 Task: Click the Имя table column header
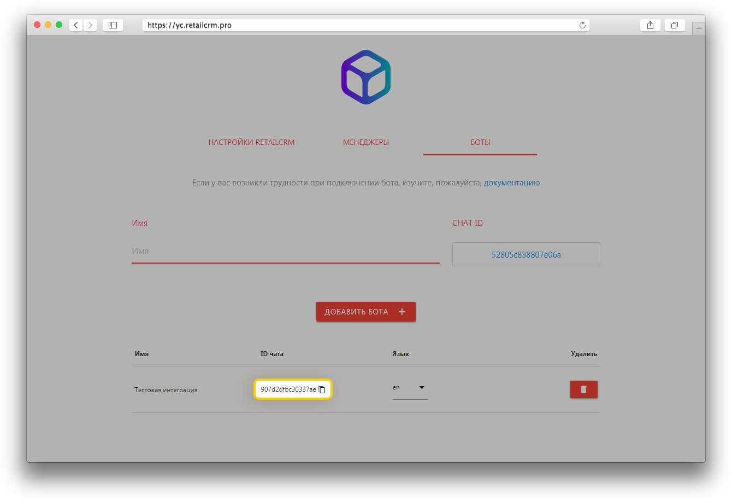coord(141,354)
